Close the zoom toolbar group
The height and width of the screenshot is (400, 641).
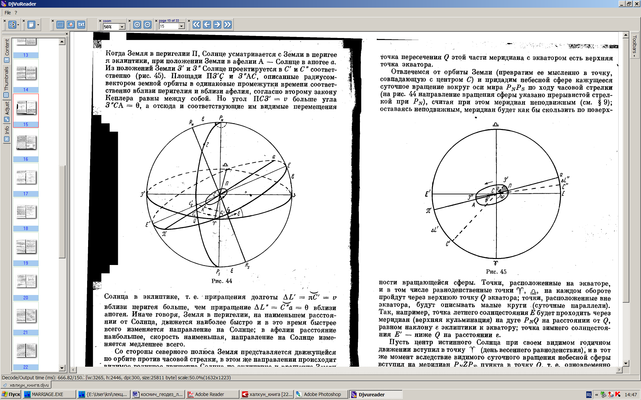100,21
